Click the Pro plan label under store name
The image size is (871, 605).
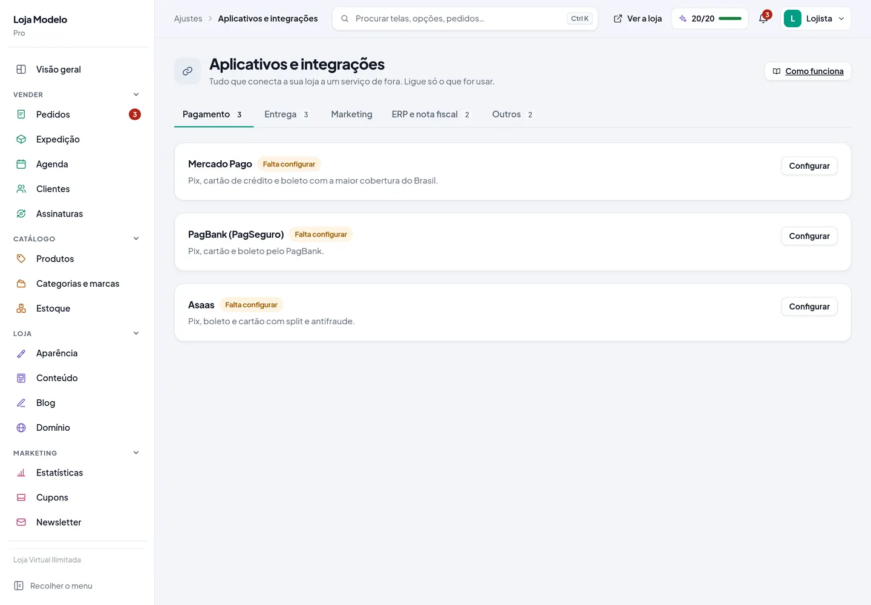coord(19,33)
